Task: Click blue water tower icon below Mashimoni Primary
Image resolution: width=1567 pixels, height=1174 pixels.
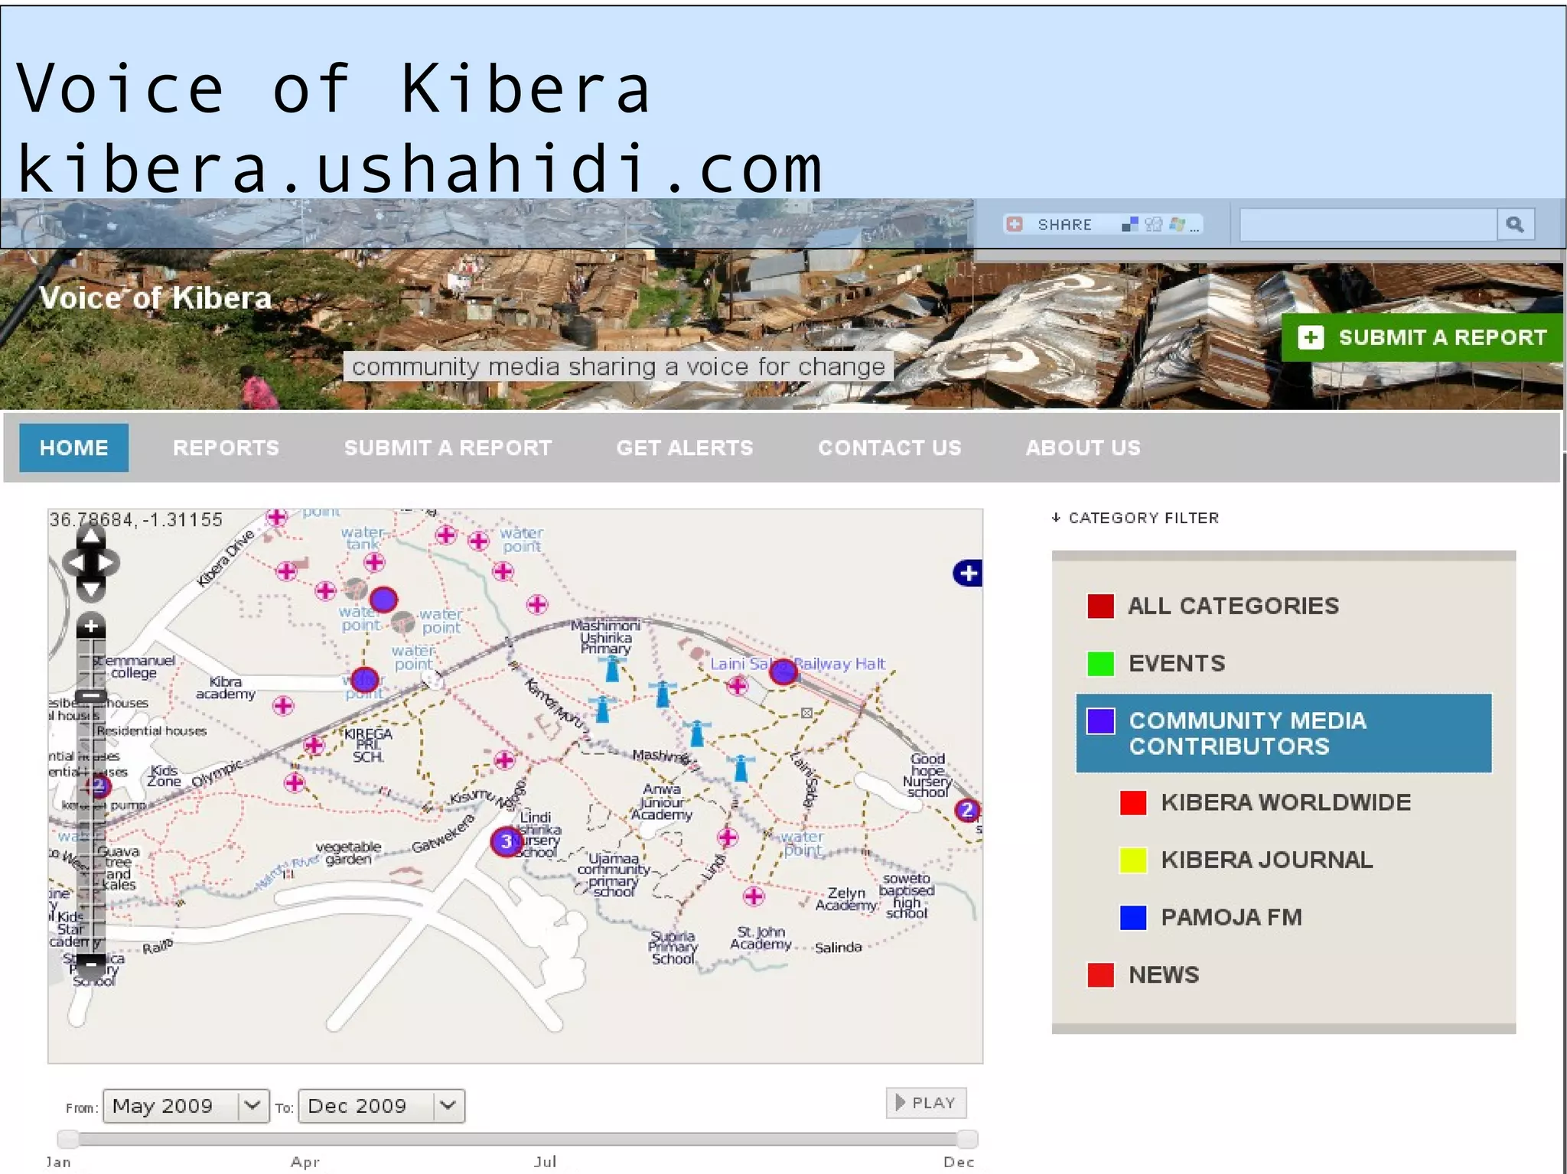Action: [x=612, y=668]
